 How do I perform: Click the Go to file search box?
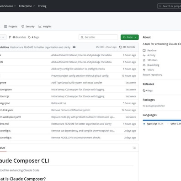pyautogui.click(x=98, y=37)
